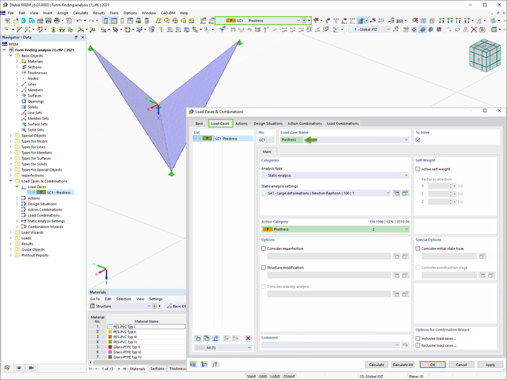Expand the Materials node in the navigator
The width and height of the screenshot is (507, 380).
tap(17, 61)
